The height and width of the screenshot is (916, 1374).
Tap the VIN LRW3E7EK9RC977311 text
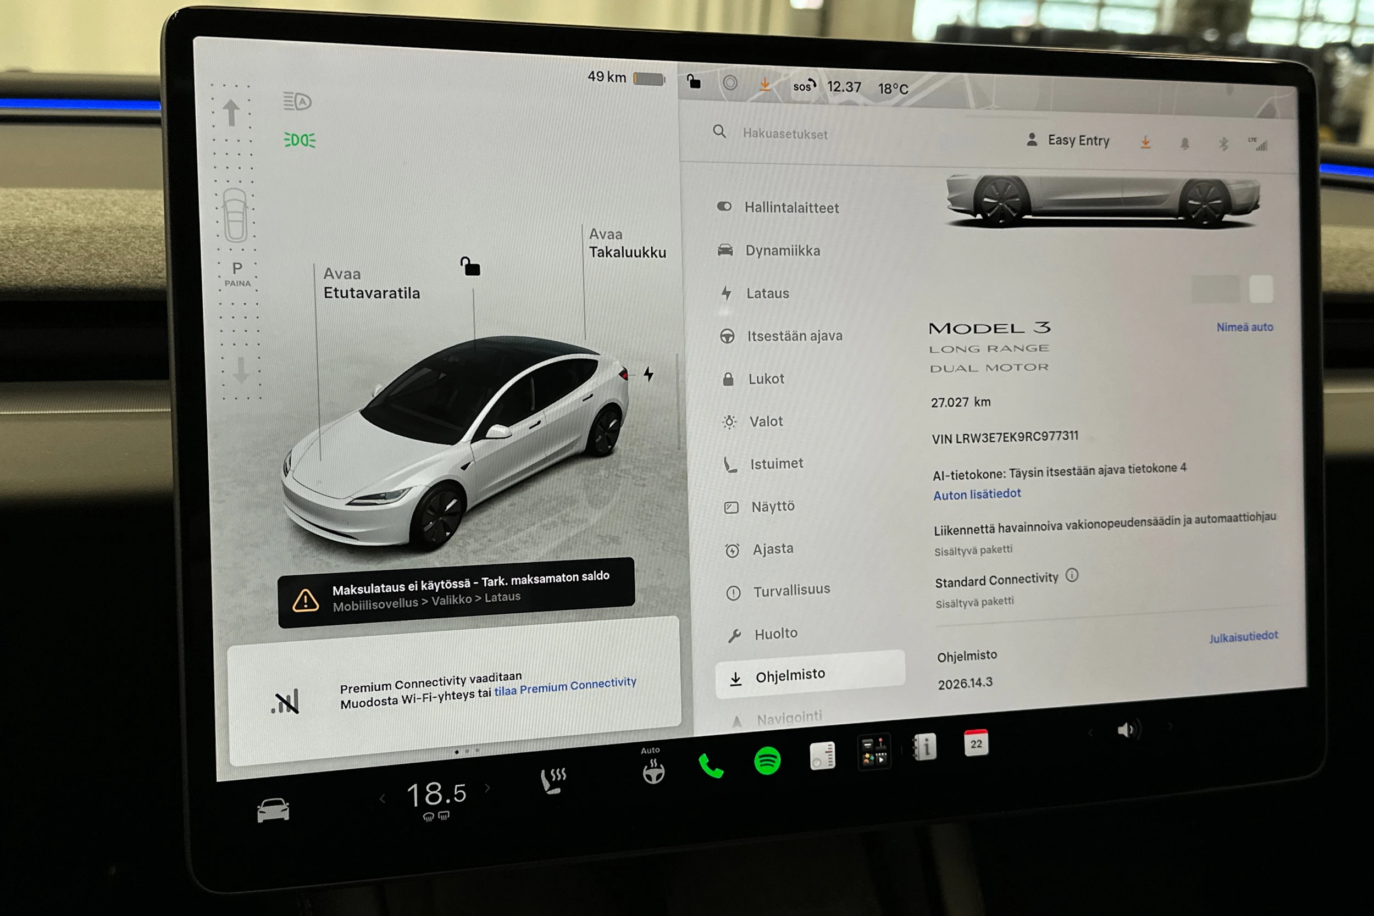coord(1005,437)
